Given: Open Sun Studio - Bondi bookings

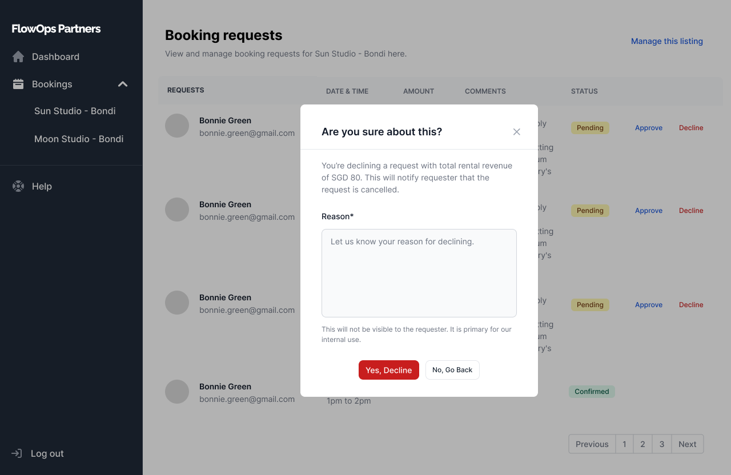Looking at the screenshot, I should (x=75, y=111).
